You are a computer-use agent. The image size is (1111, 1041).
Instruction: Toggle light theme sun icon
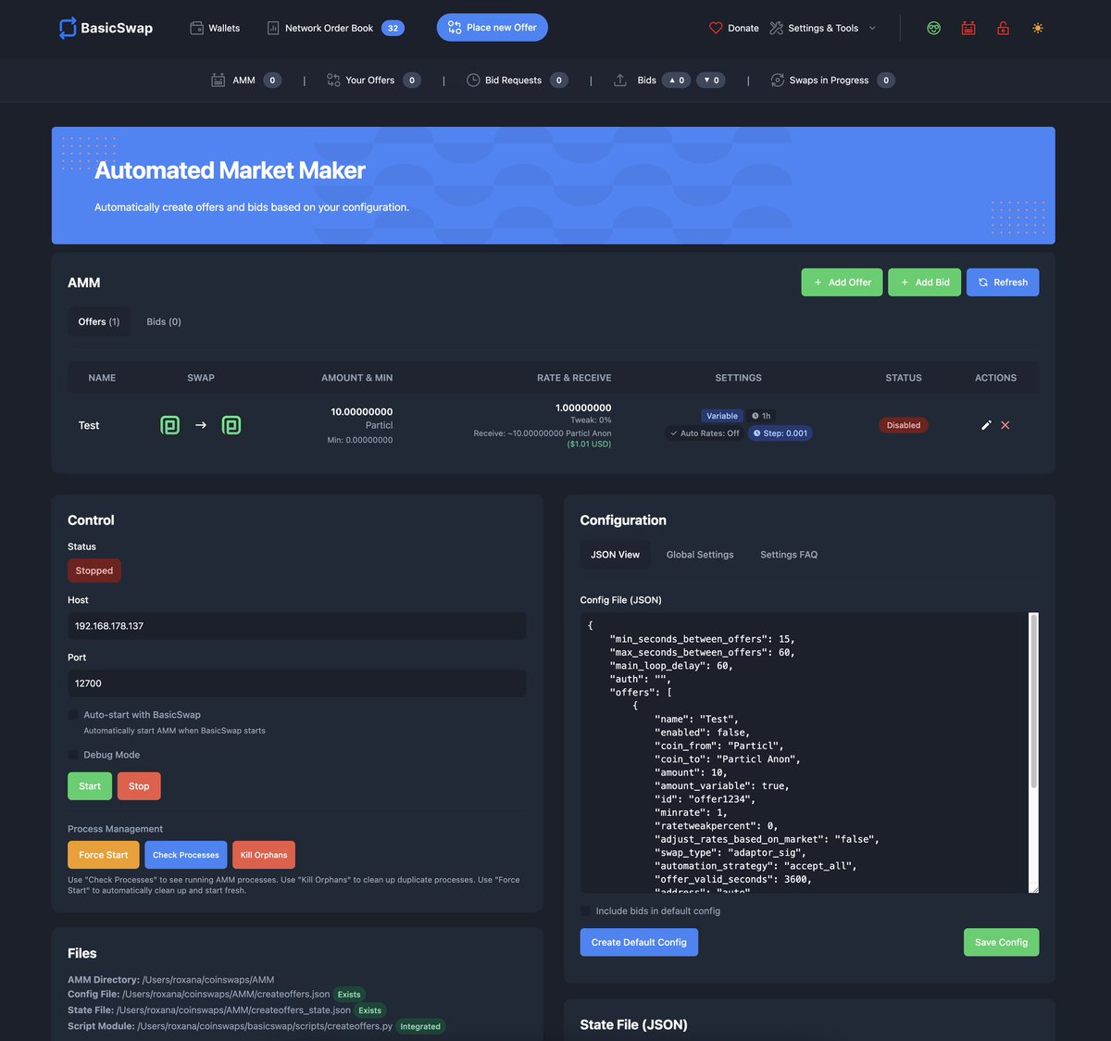(1038, 28)
